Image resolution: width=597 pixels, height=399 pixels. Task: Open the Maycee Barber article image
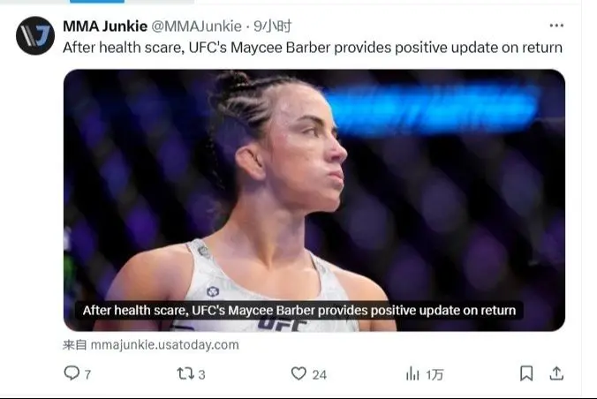point(314,199)
